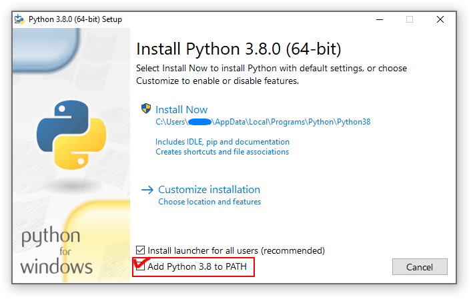This screenshot has height=299, width=471.
Task: Click the "Python 3.8.0 (64-bit) Setup" title text
Action: 75,19
